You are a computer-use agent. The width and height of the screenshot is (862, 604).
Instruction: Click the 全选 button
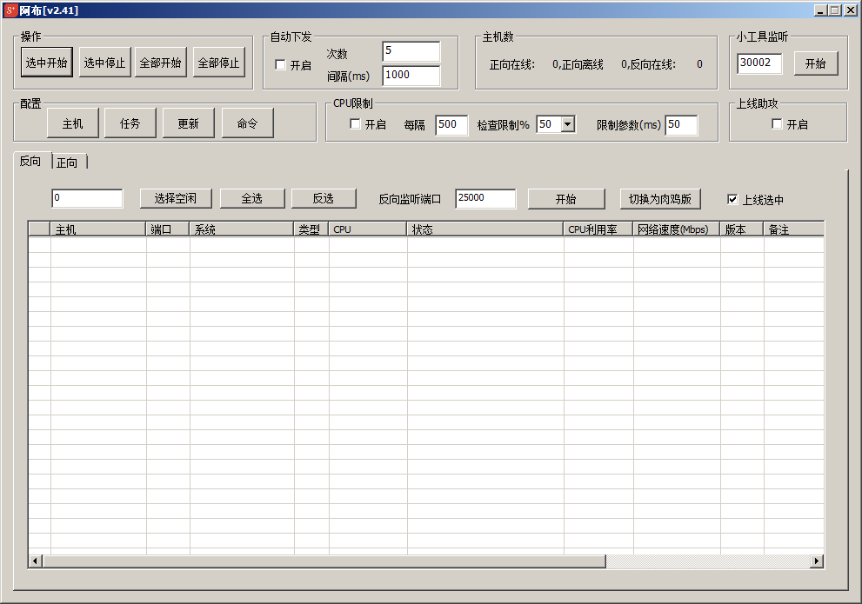251,199
